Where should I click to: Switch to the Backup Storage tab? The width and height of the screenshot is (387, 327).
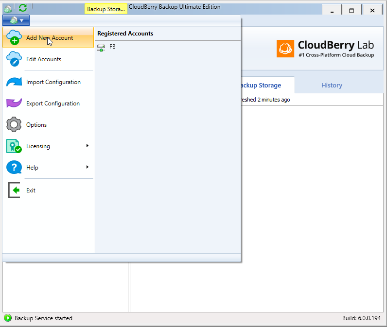[267, 86]
